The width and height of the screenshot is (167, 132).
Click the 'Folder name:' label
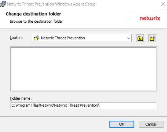click(21, 98)
